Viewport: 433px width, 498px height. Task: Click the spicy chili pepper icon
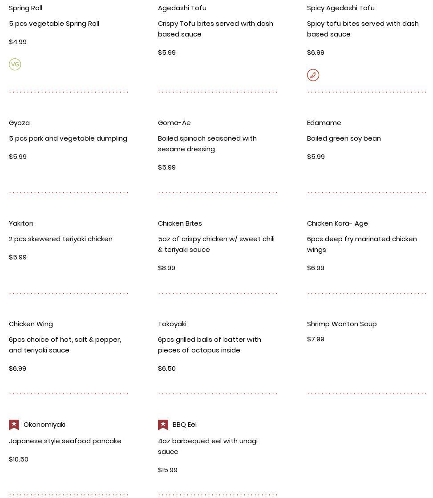(313, 75)
